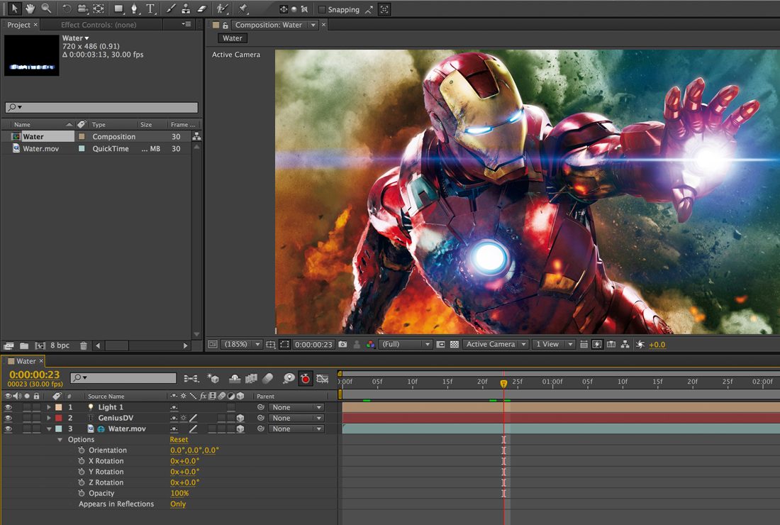This screenshot has width=780, height=525.
Task: Open the composition flowchart icon in viewer
Action: (625, 344)
